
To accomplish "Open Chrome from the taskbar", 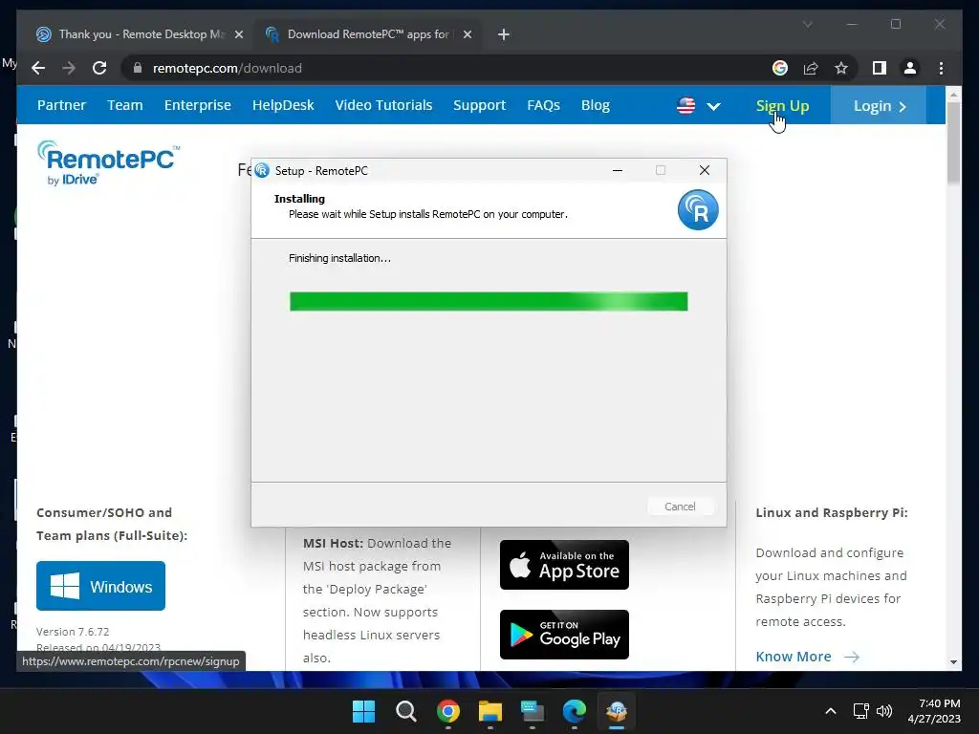I will (448, 711).
